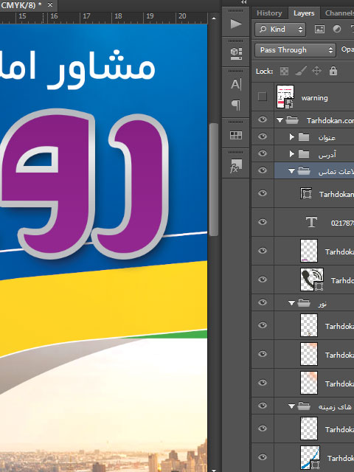Click the Opacity label
354x472 pixels.
pos(347,49)
